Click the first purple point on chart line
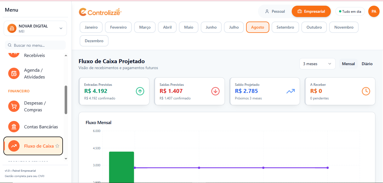Viewport: 383px width, 183px height. point(135,168)
